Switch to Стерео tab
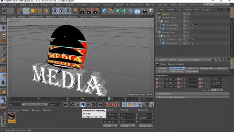Screen dimensions: 234x132 click(162, 71)
